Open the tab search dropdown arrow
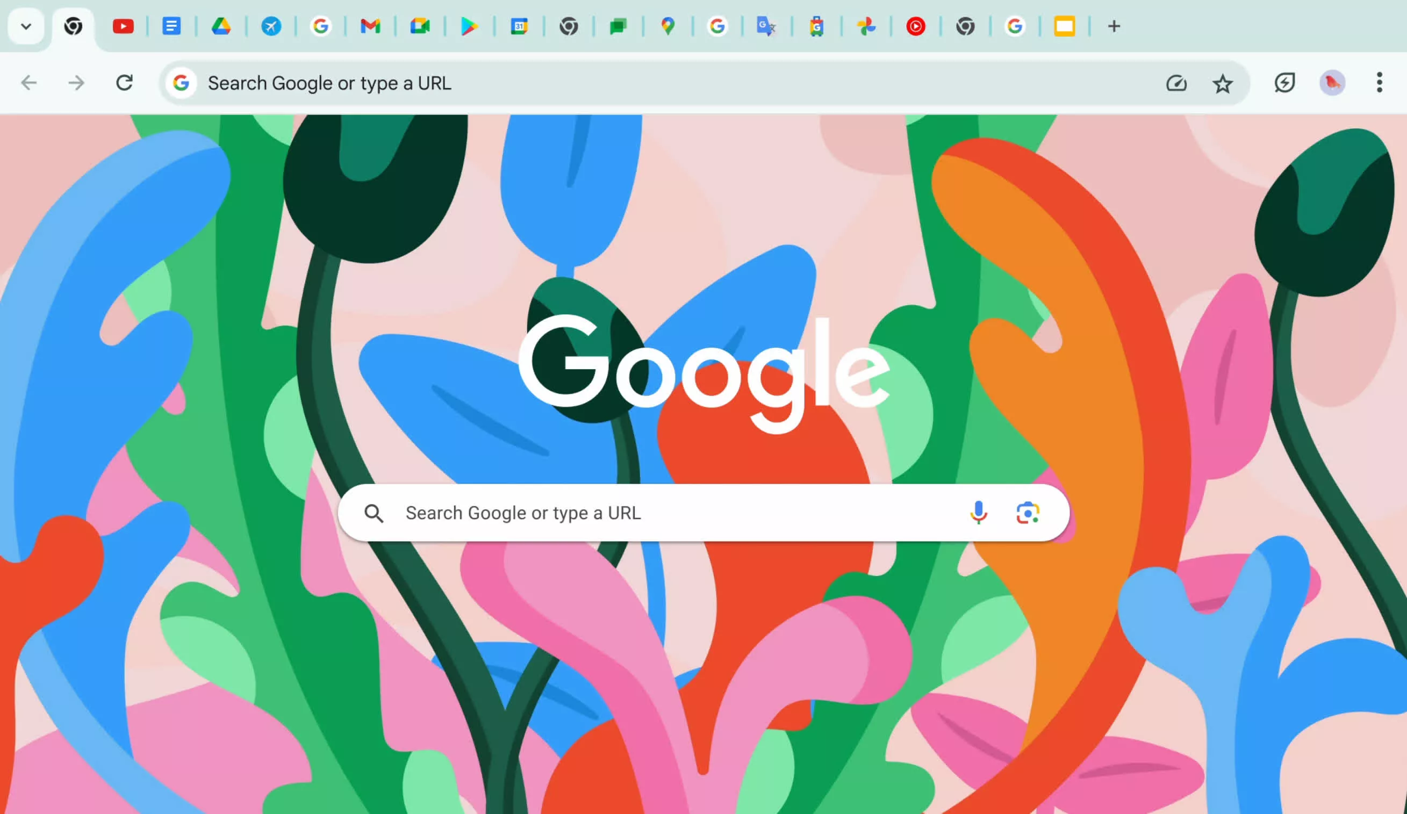Viewport: 1407px width, 814px height. [26, 26]
